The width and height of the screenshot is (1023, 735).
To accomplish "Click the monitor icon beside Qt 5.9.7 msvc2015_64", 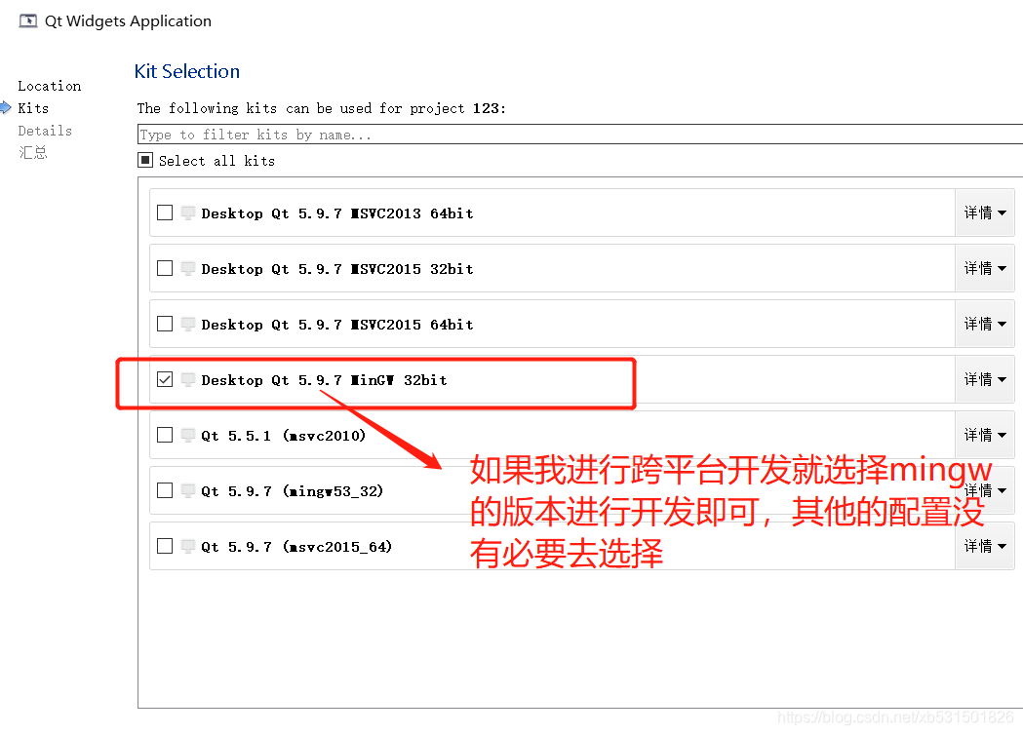I will 188,546.
